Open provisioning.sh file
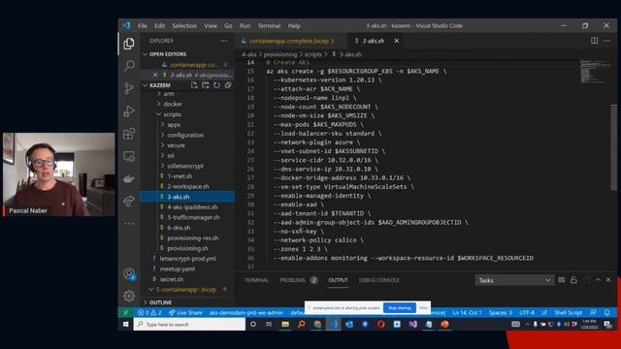Screen dimensions: 621x349 pyautogui.click(x=187, y=248)
